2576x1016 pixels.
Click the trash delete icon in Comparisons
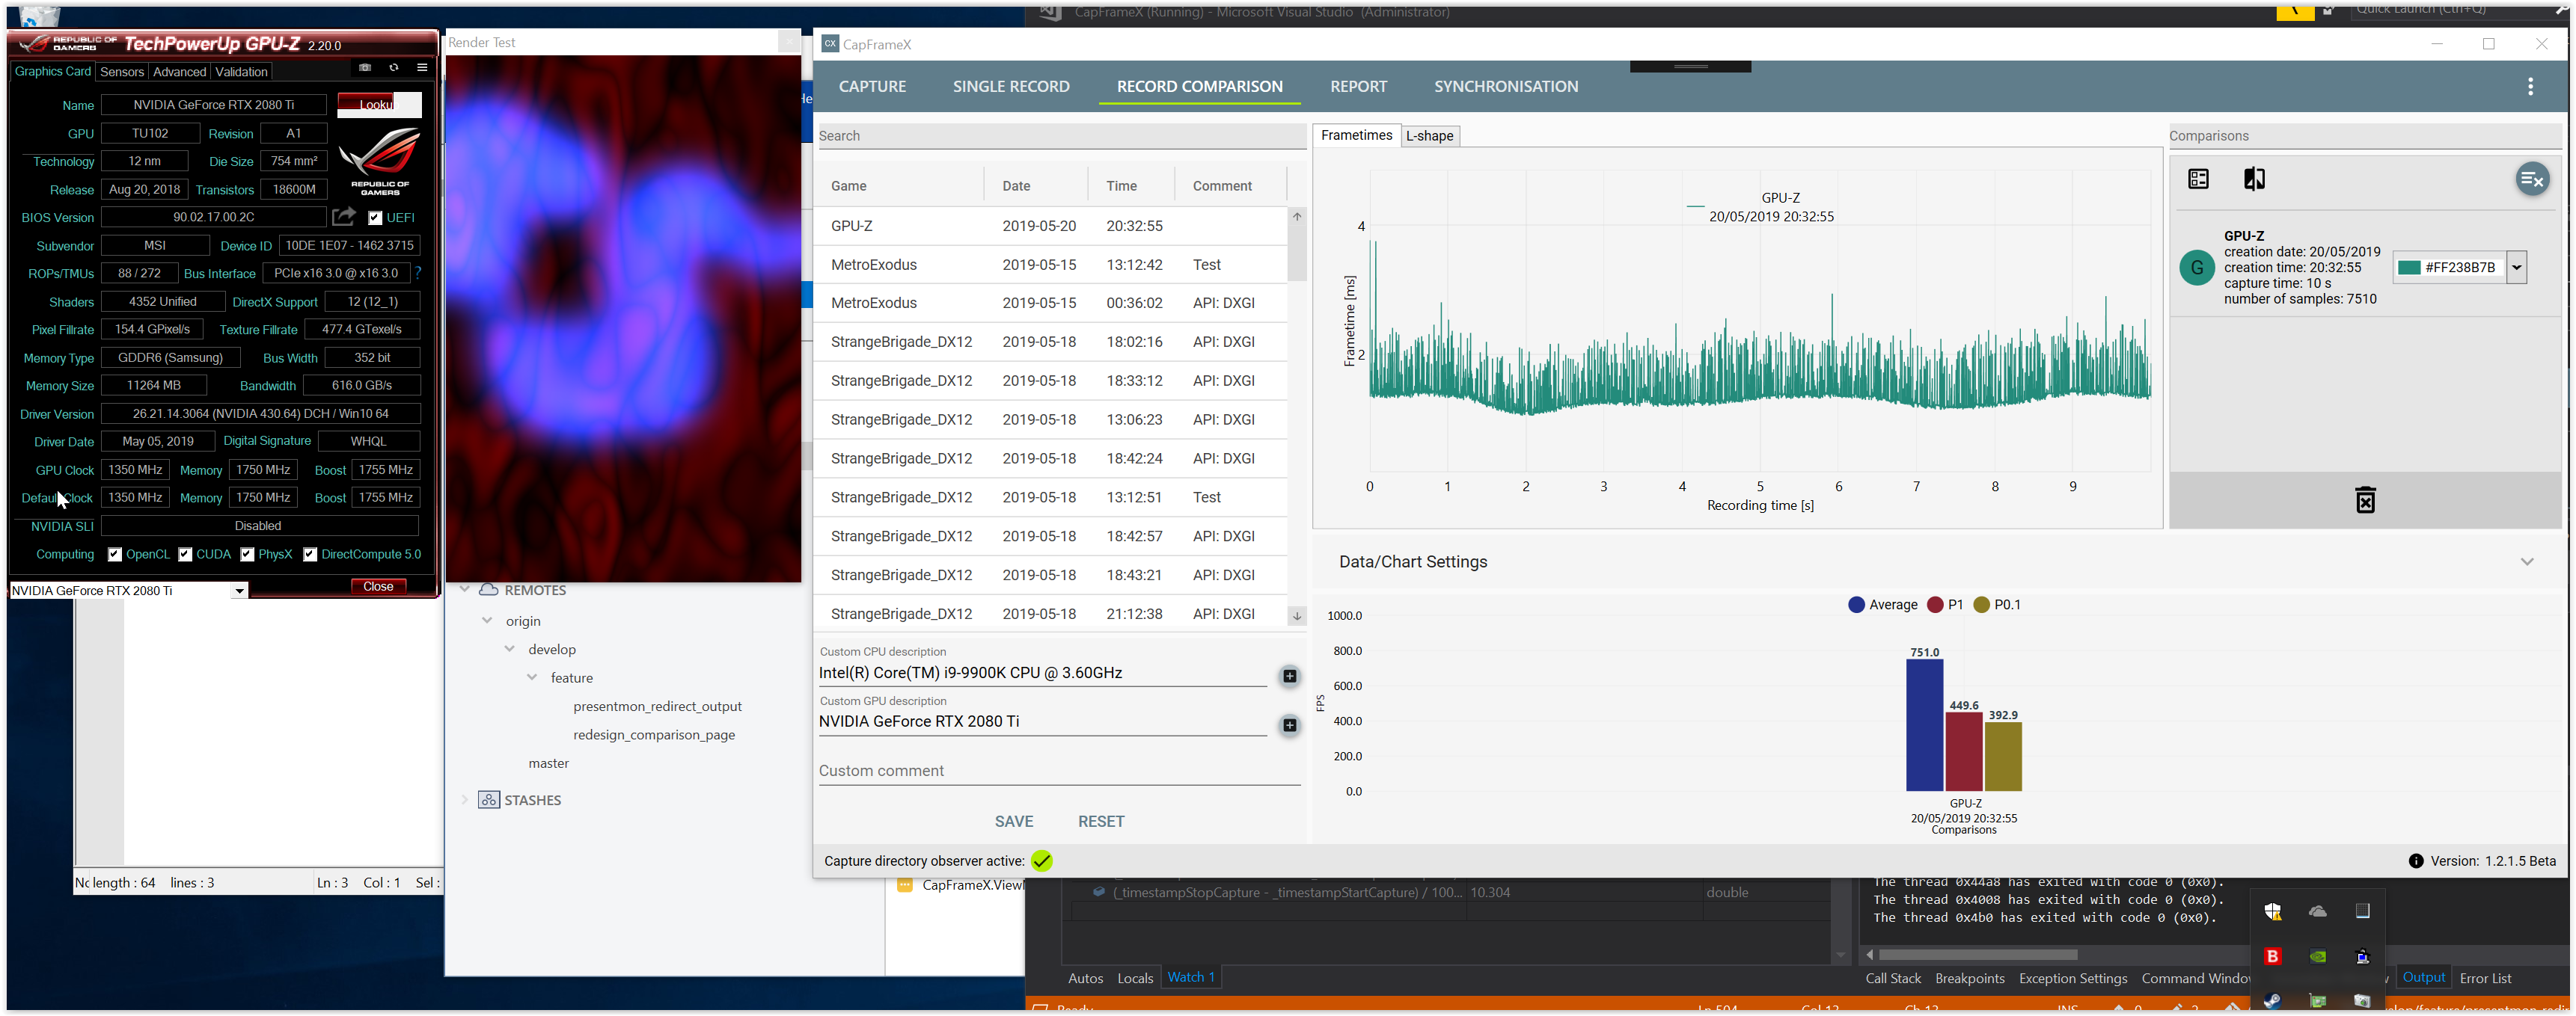2365,499
